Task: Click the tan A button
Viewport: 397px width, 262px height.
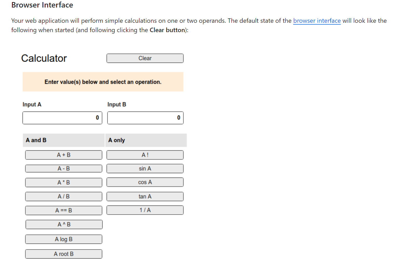Action: 145,196
